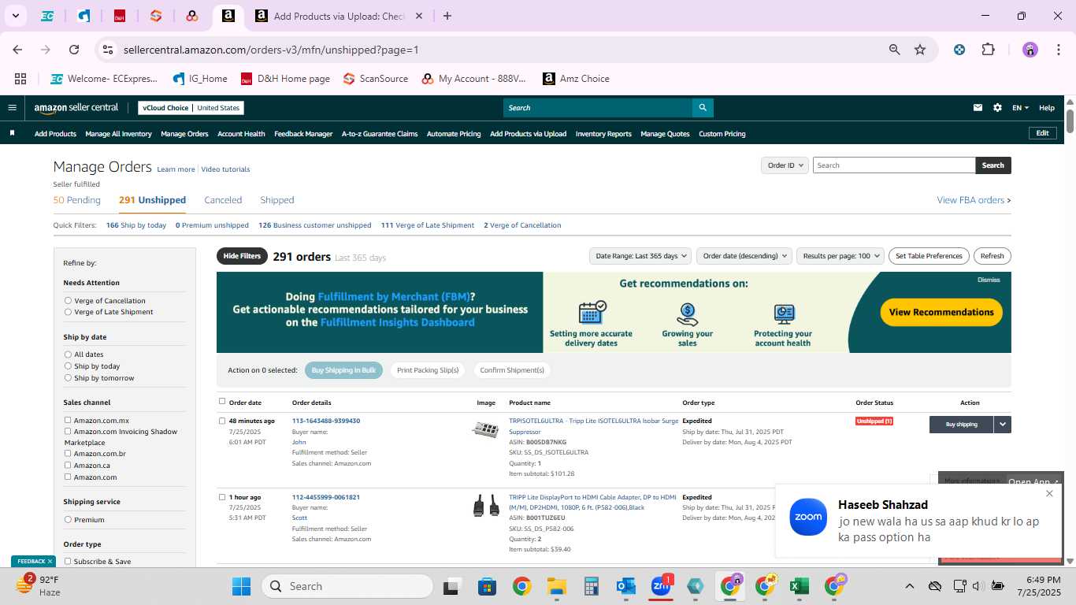This screenshot has width=1076, height=605.
Task: Select Ship by tomorrow radio filter
Action: tap(68, 378)
